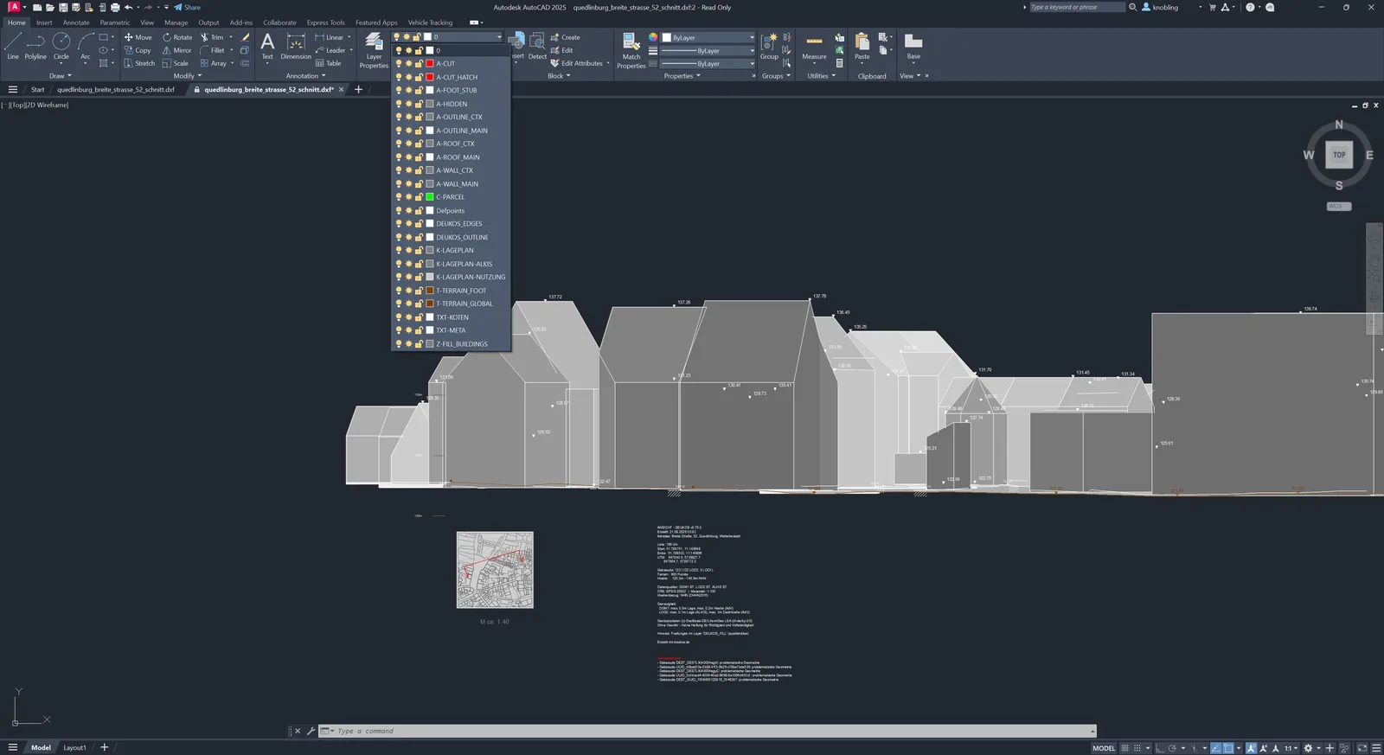Click Linear dimension button
The height and width of the screenshot is (755, 1384).
pyautogui.click(x=329, y=37)
